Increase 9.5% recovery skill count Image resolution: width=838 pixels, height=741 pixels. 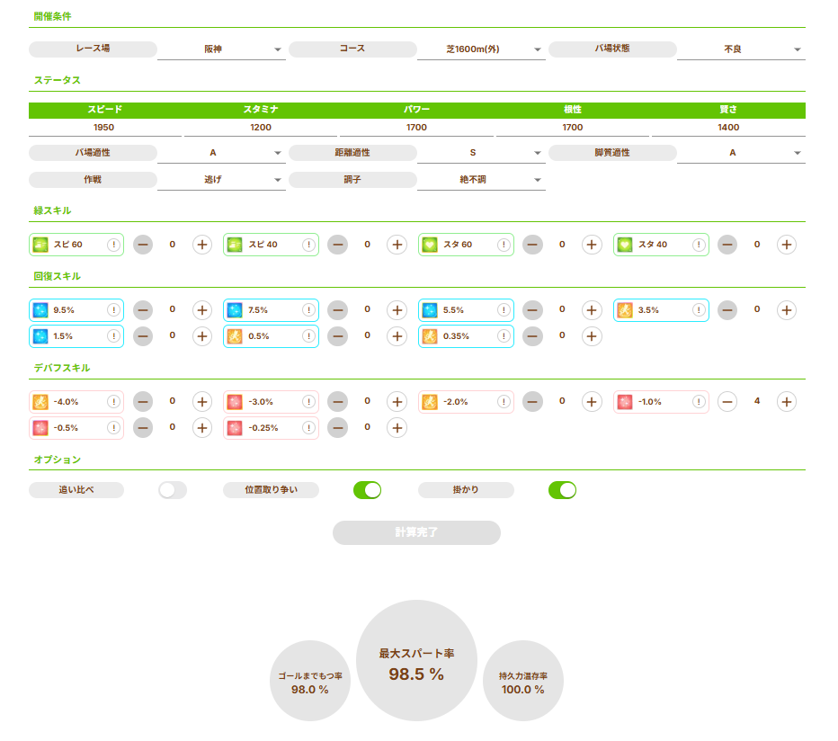pos(202,310)
